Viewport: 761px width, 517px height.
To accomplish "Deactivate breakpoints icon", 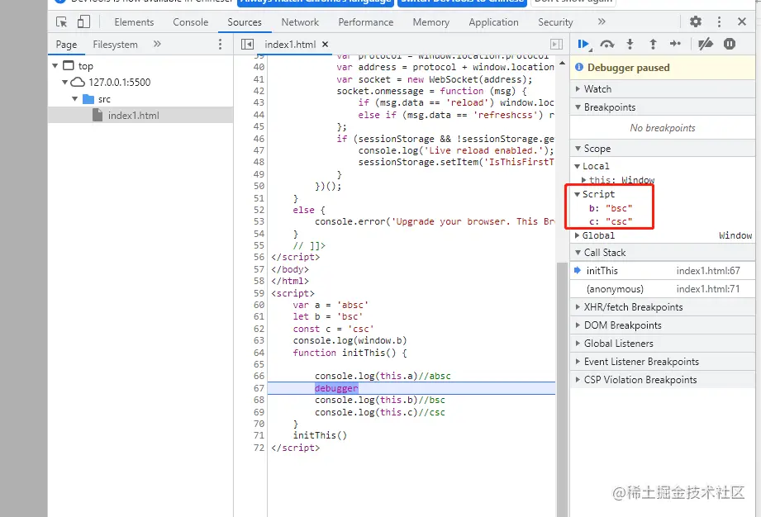I will point(705,44).
